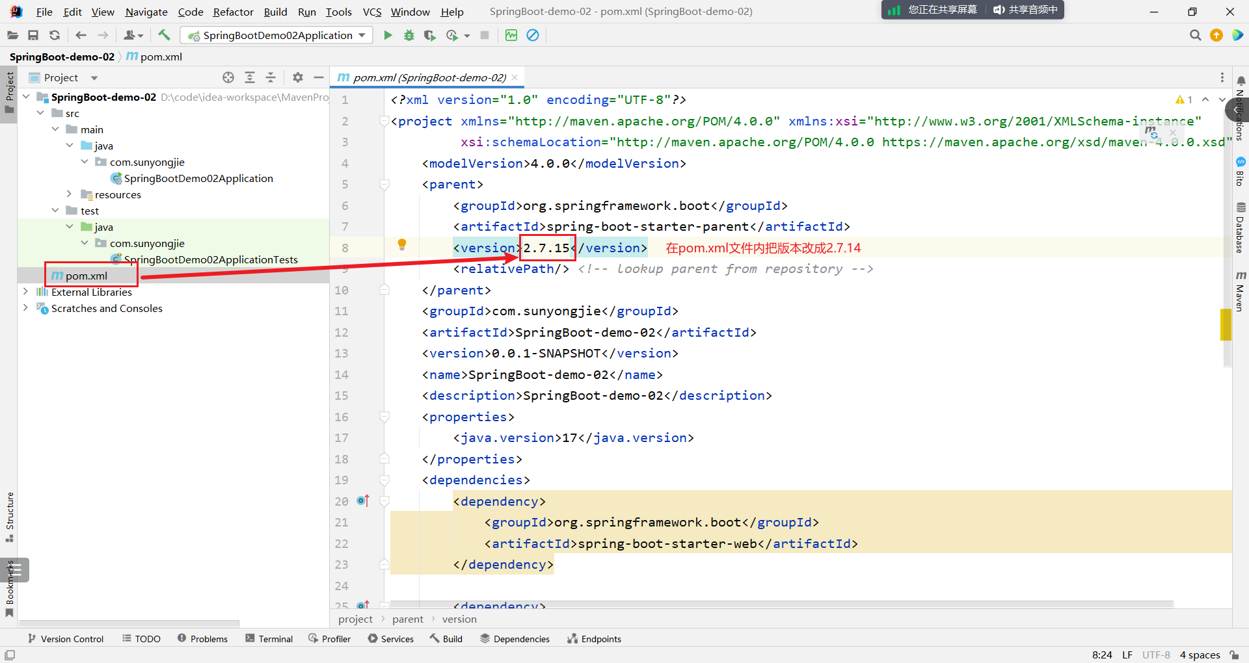Open Problems tool window
Screen dimensions: 1249x663
pos(202,639)
